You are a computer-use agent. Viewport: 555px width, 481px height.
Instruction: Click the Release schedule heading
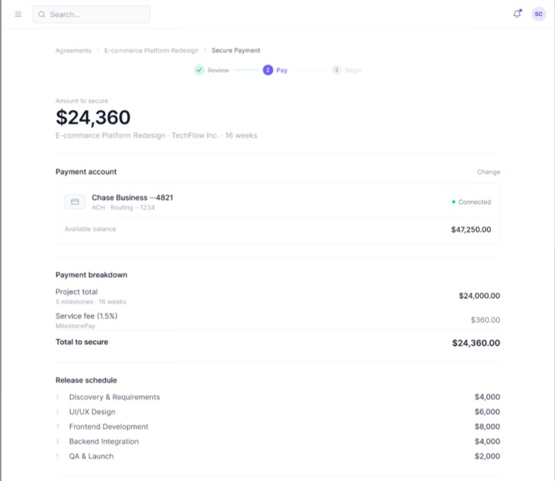tap(86, 380)
